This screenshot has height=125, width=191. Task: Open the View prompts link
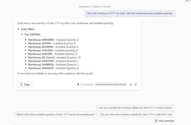(166, 121)
